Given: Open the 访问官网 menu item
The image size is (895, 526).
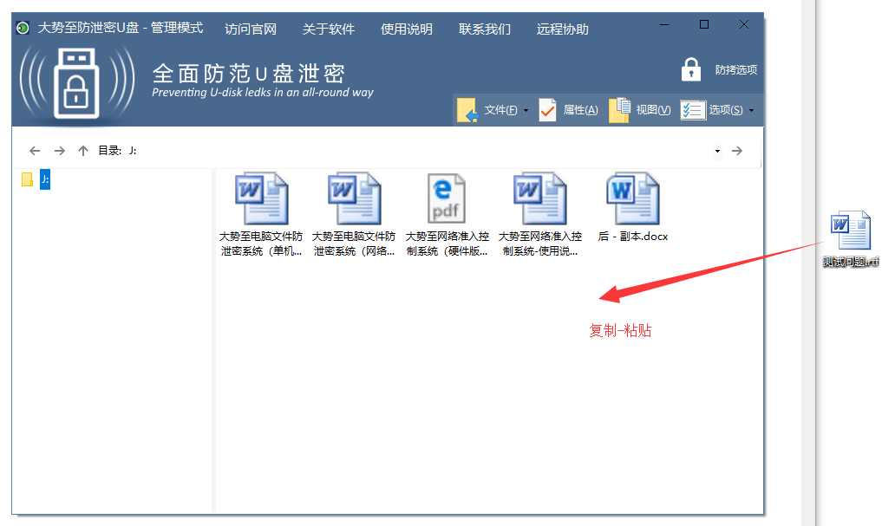Looking at the screenshot, I should tap(251, 29).
